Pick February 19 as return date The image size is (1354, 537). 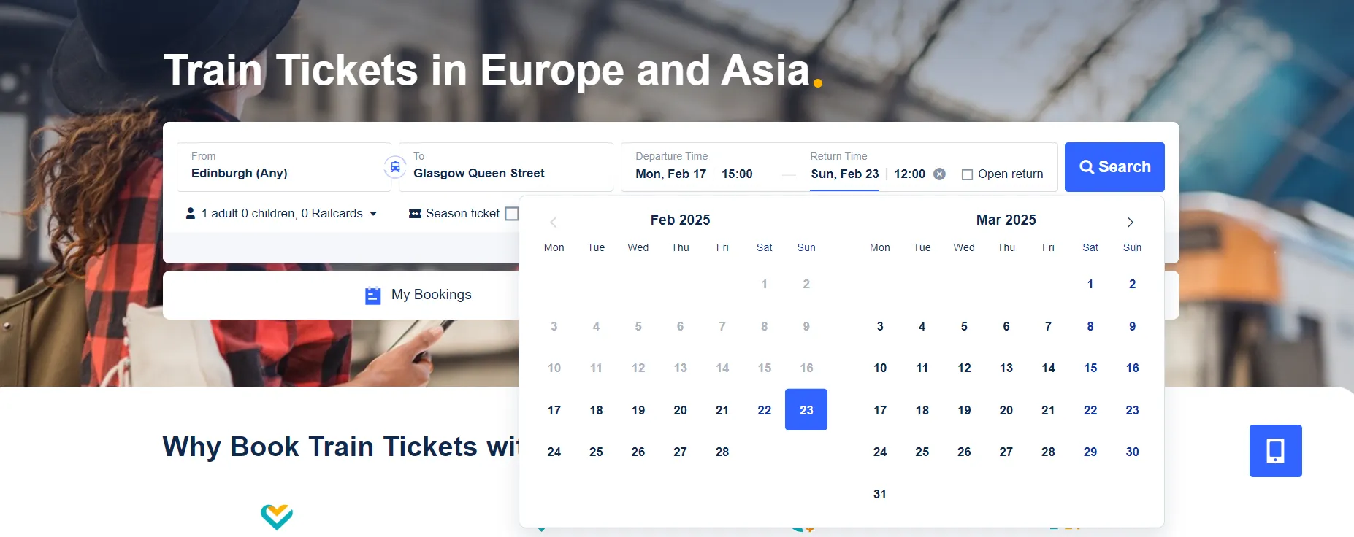638,410
